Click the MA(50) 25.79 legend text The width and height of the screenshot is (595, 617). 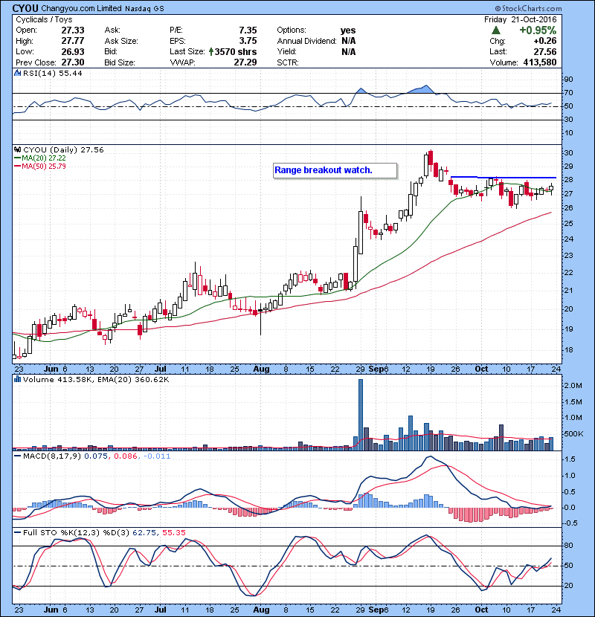44,167
